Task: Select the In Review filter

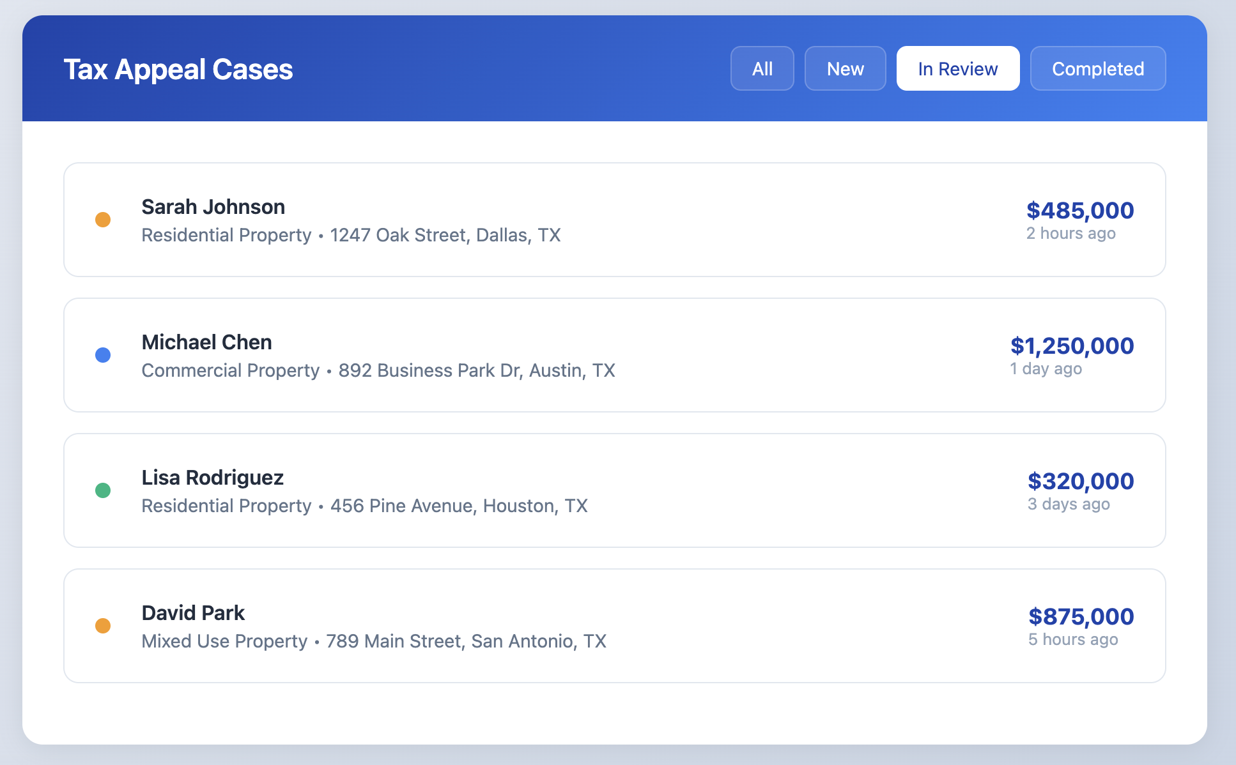Action: (x=957, y=68)
